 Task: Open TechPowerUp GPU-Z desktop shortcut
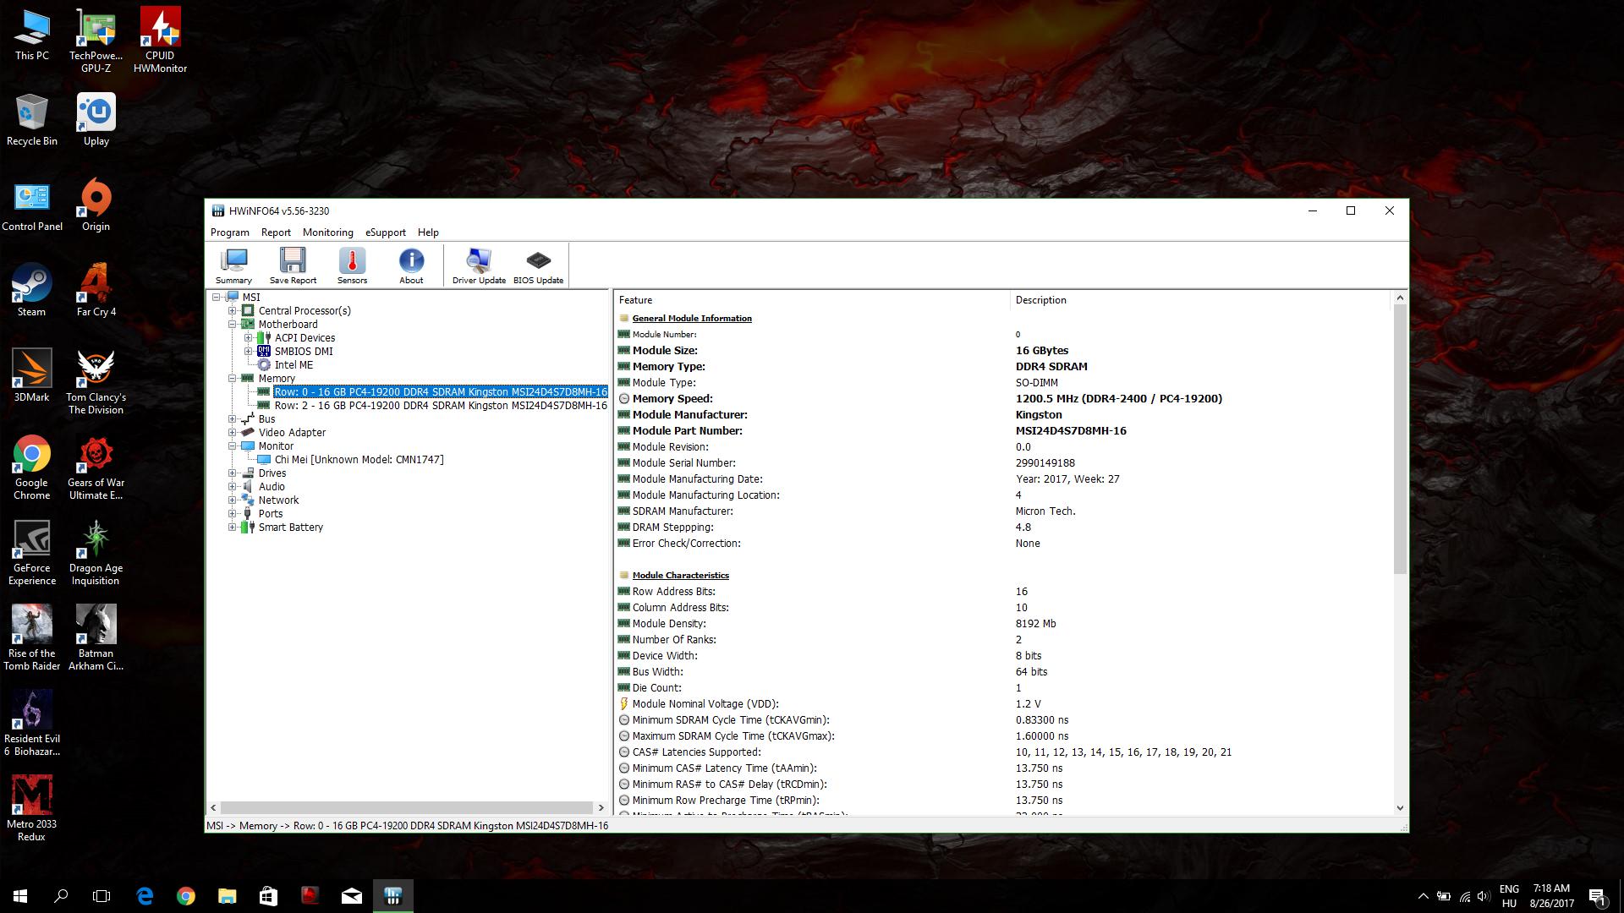96,41
